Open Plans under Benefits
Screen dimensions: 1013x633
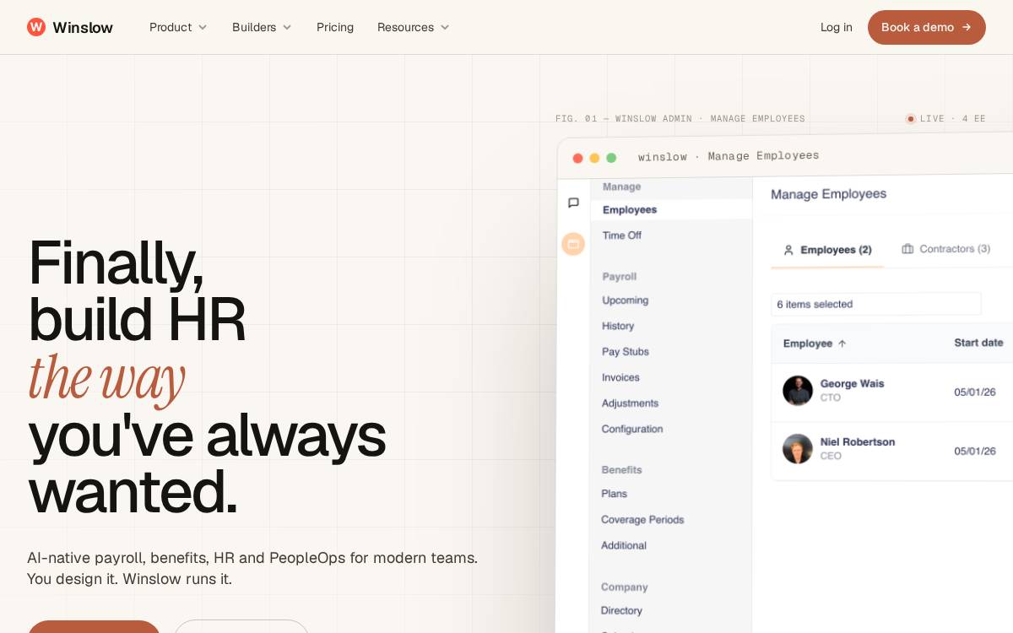tap(614, 494)
